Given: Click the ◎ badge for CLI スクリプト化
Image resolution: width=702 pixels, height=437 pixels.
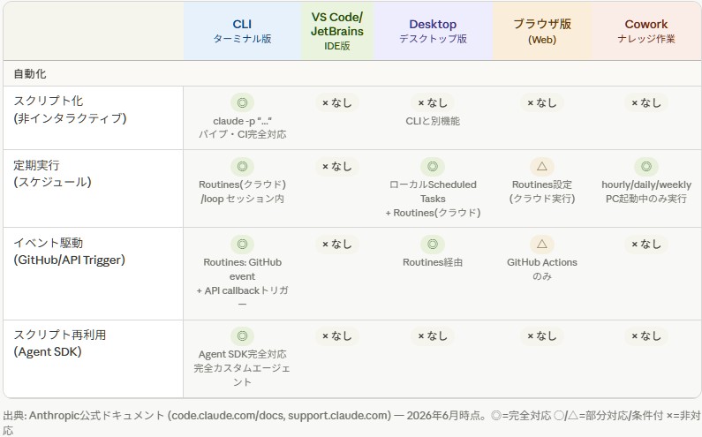Looking at the screenshot, I should click(x=242, y=102).
